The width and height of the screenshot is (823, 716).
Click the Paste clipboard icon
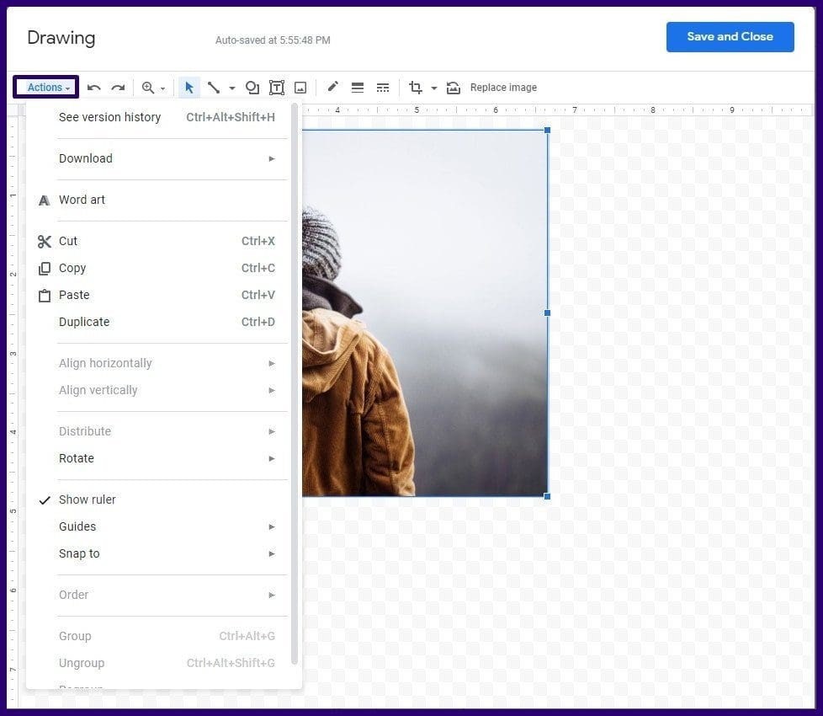point(45,296)
